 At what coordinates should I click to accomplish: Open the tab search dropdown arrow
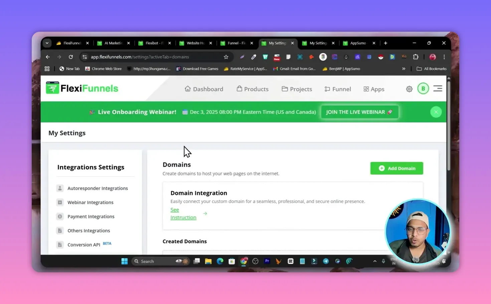click(47, 43)
